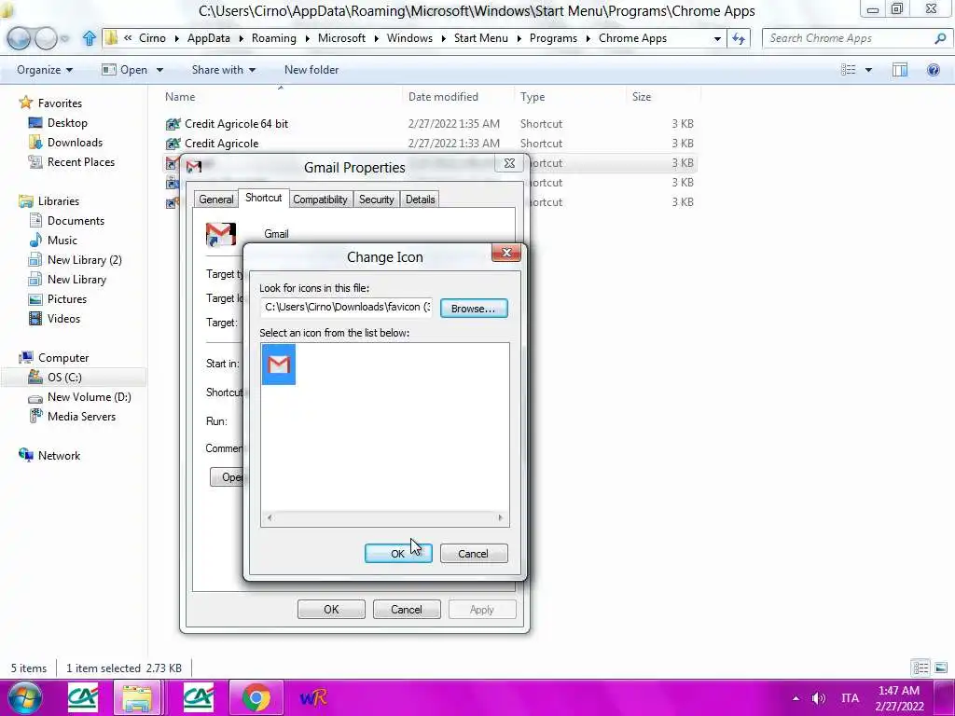Select the Credit Agricole shortcut file
Screen dimensions: 955x716
click(221, 143)
